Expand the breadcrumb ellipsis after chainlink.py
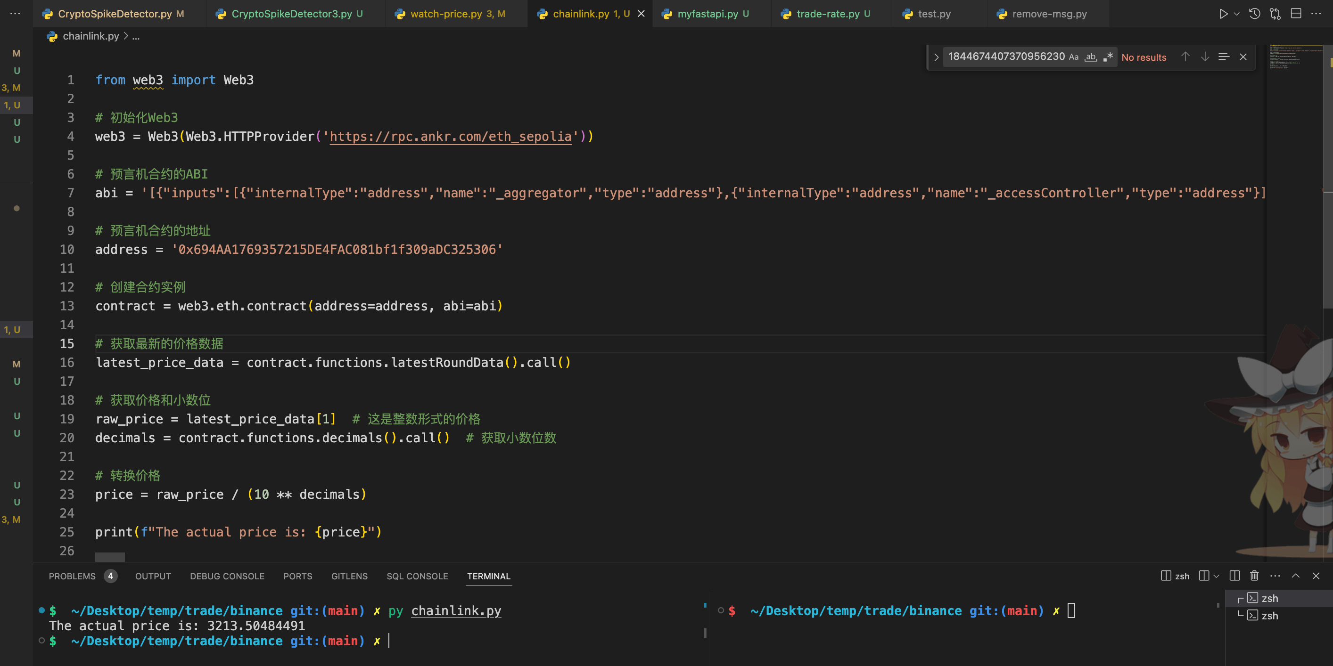Viewport: 1333px width, 666px height. pos(136,36)
